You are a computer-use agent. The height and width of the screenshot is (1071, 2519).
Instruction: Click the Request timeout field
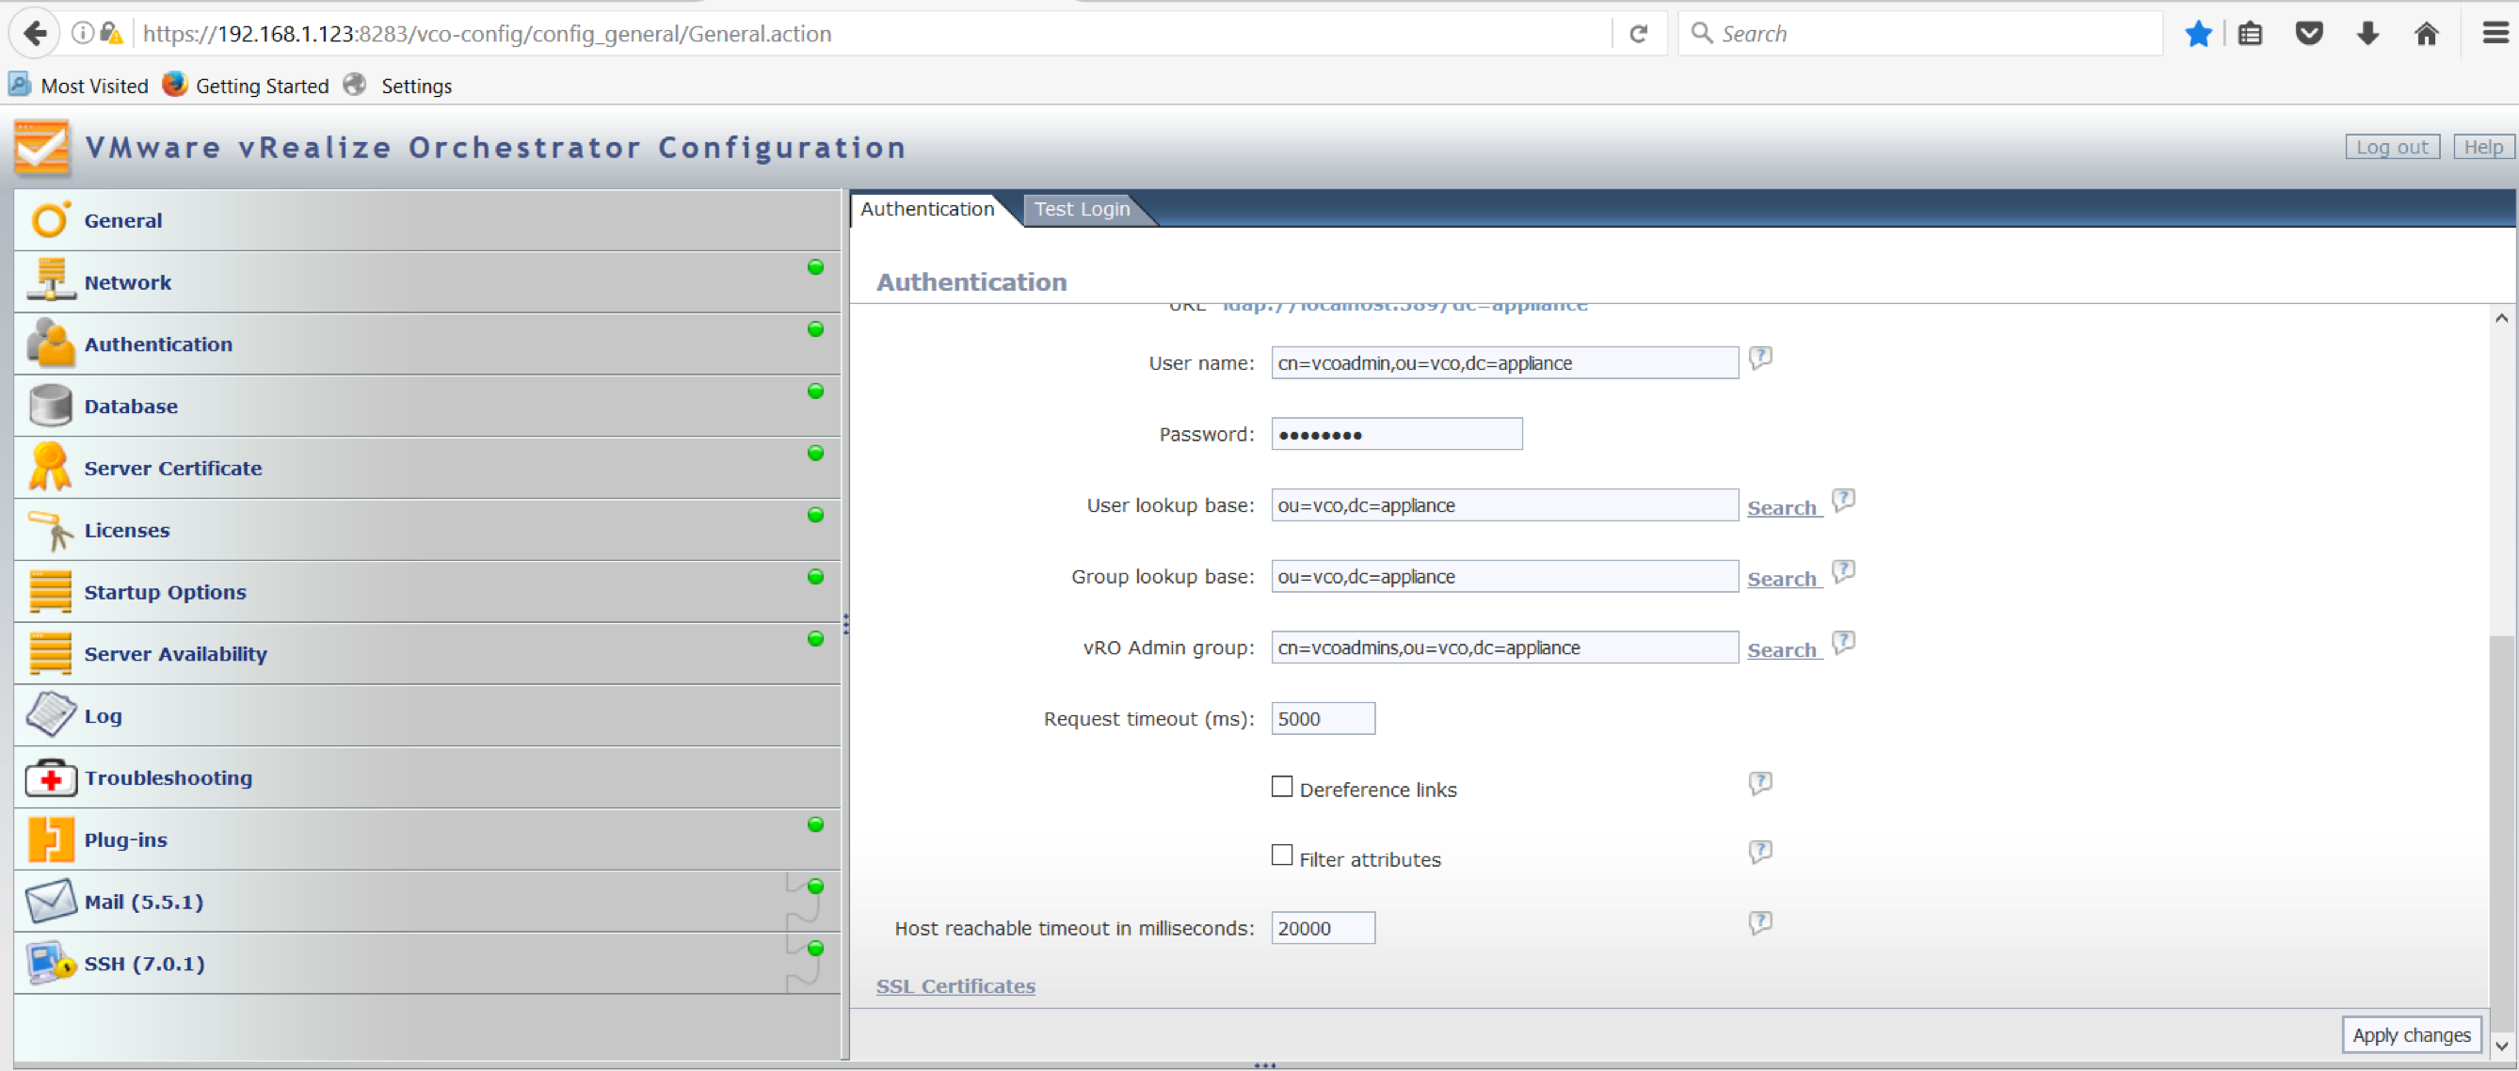point(1324,719)
